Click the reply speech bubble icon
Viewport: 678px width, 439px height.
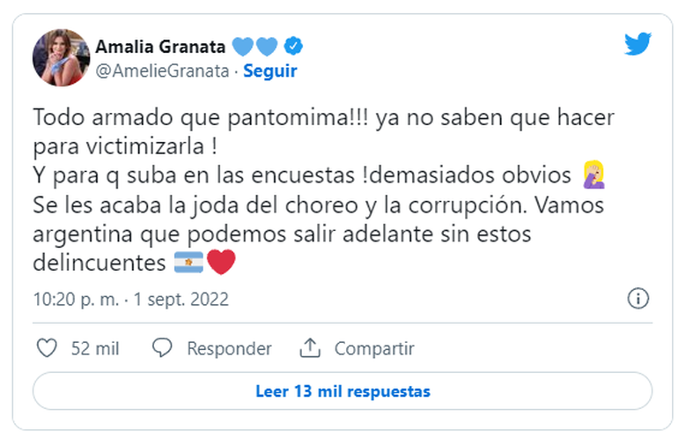tap(162, 348)
